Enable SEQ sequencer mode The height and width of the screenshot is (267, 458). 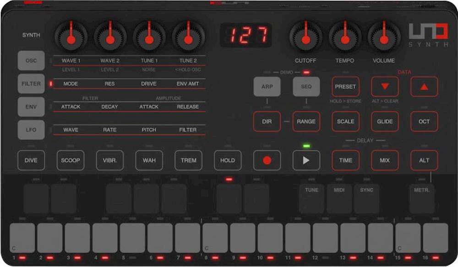[x=306, y=86]
